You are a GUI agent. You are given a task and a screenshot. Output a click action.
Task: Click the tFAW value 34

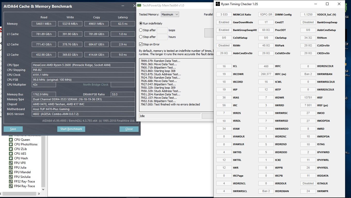pos(224,129)
